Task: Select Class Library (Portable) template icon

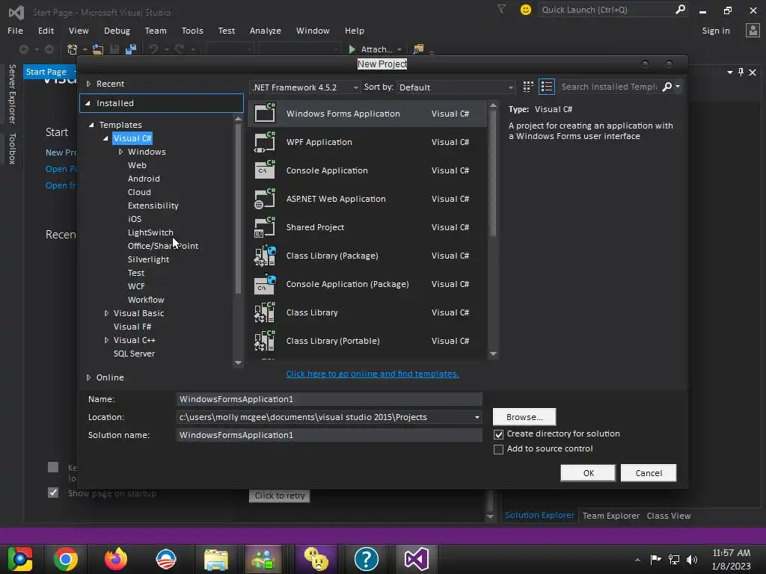Action: [265, 341]
